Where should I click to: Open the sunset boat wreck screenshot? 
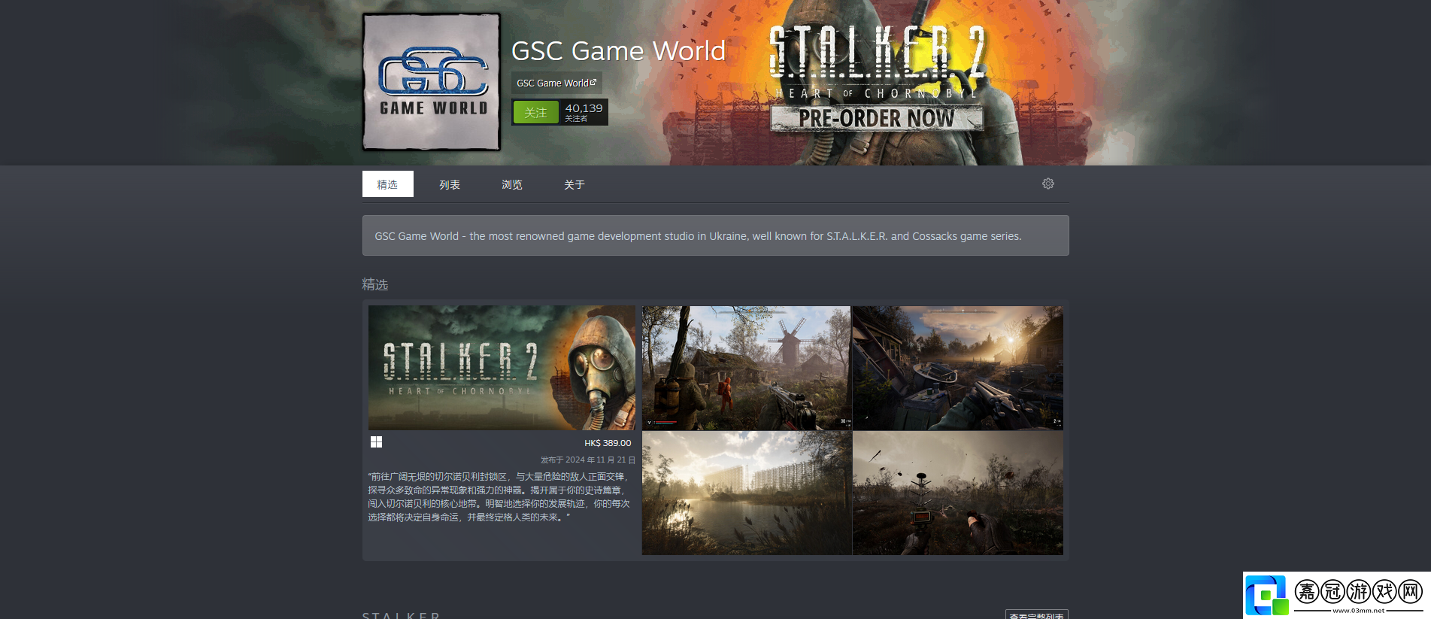point(957,368)
